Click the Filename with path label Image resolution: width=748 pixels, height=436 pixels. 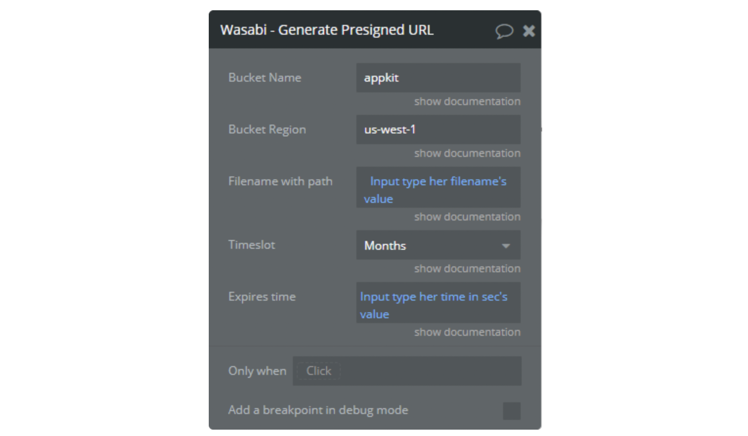[280, 181]
